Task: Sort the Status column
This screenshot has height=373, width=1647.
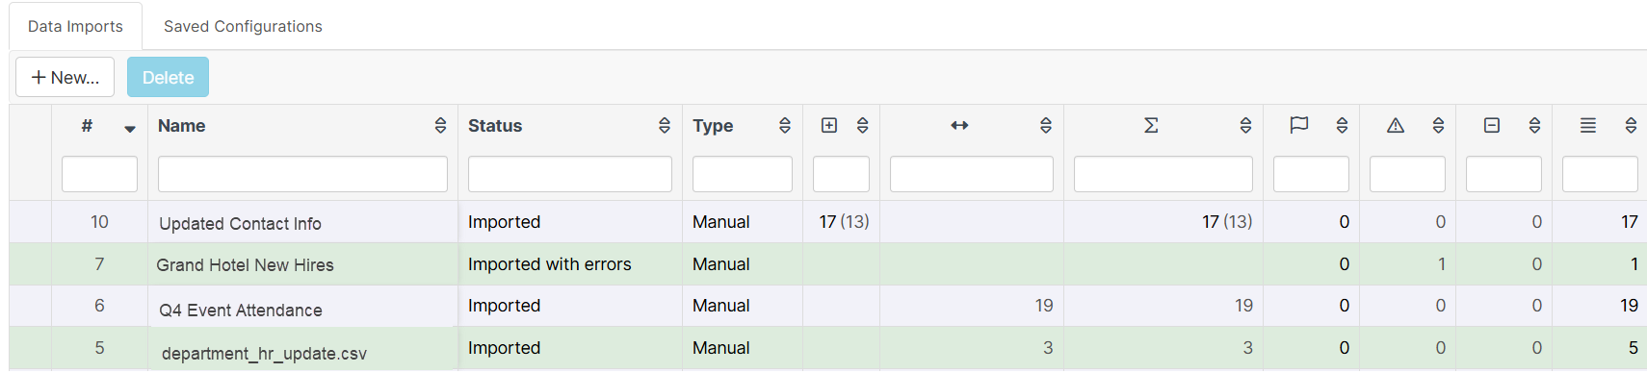Action: pos(665,125)
